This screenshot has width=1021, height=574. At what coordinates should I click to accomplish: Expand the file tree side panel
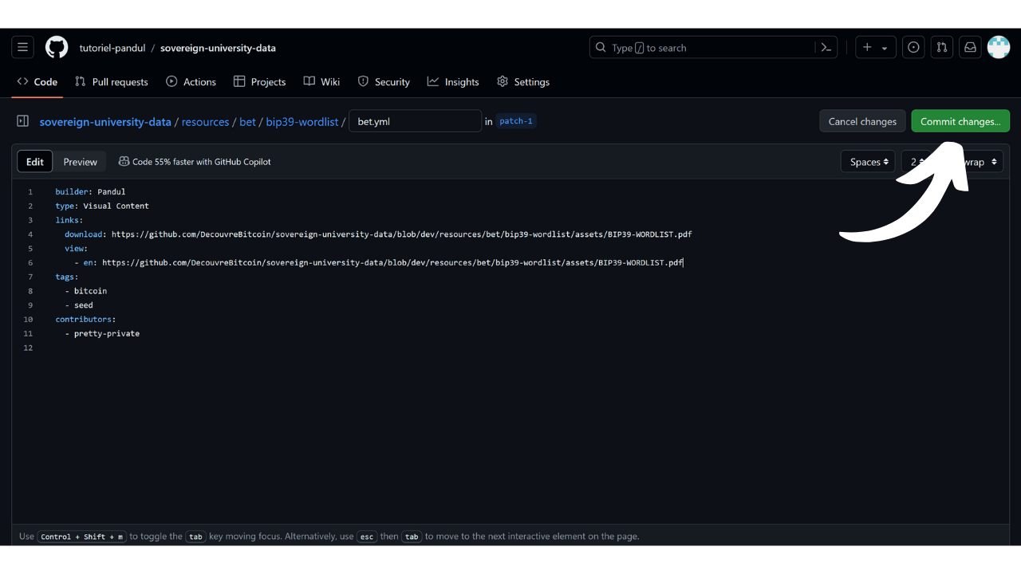point(23,121)
